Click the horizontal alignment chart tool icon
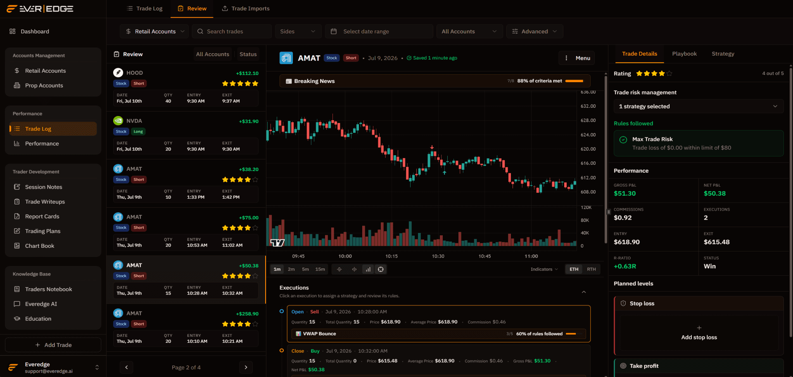Viewport: 793px width, 377px height. [340, 269]
